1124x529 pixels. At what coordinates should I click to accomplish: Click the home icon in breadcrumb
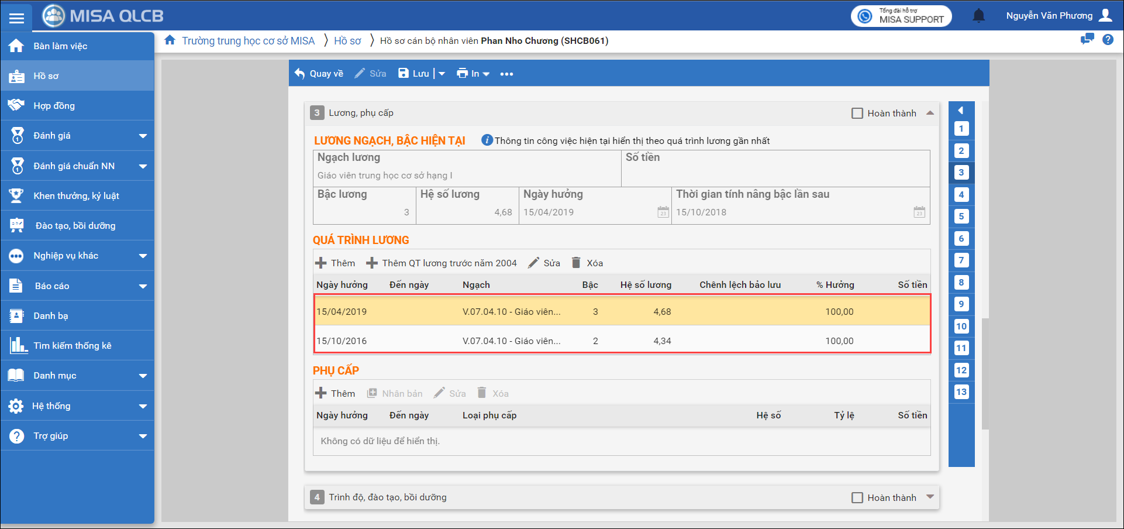click(170, 40)
